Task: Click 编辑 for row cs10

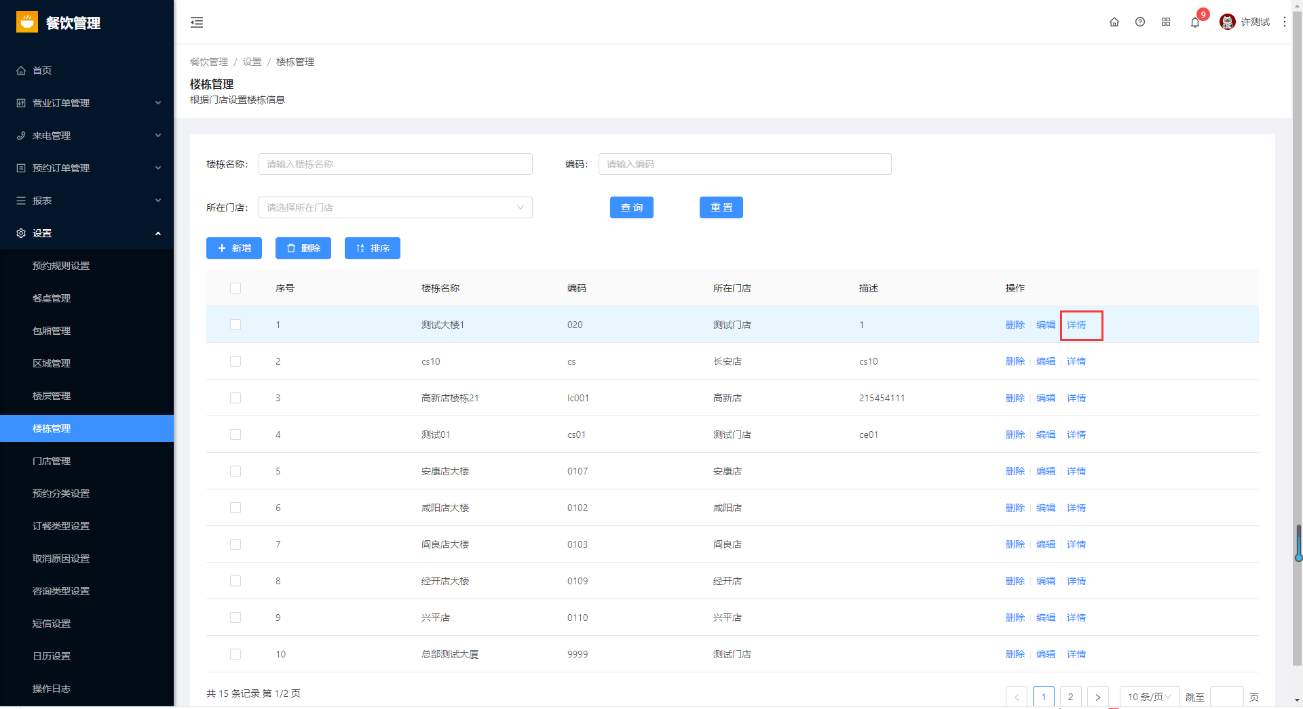Action: (1046, 361)
